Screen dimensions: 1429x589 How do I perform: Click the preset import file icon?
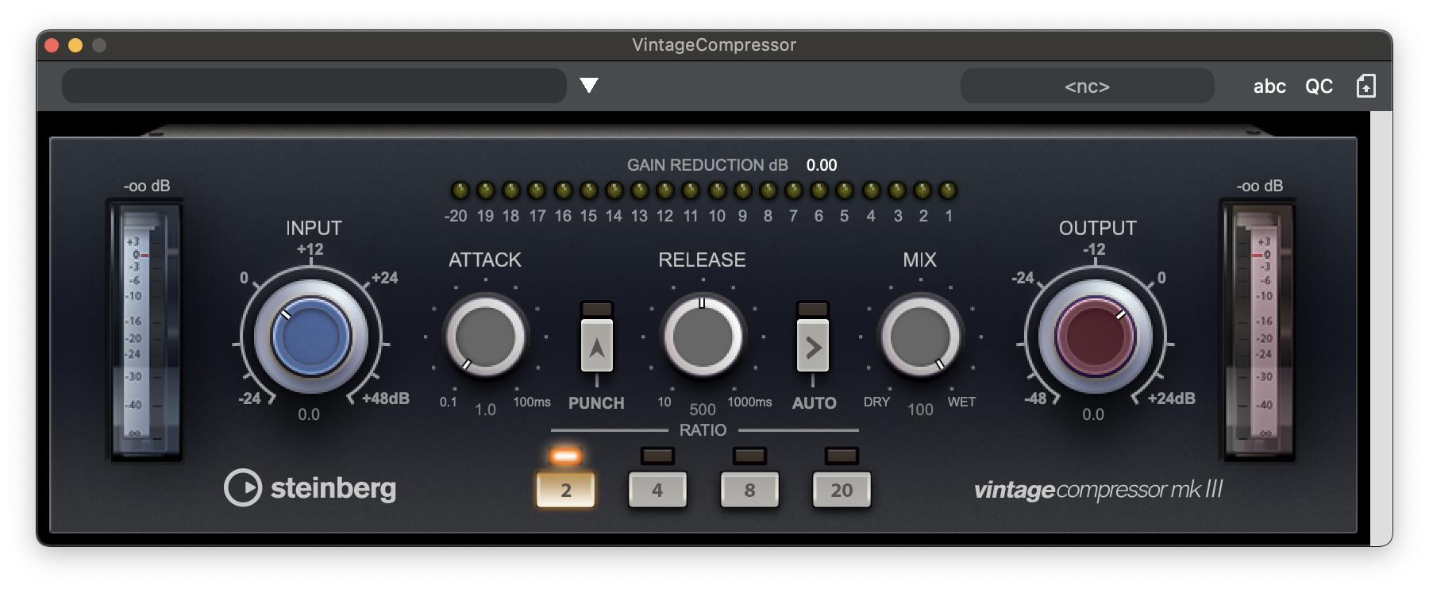[1365, 86]
